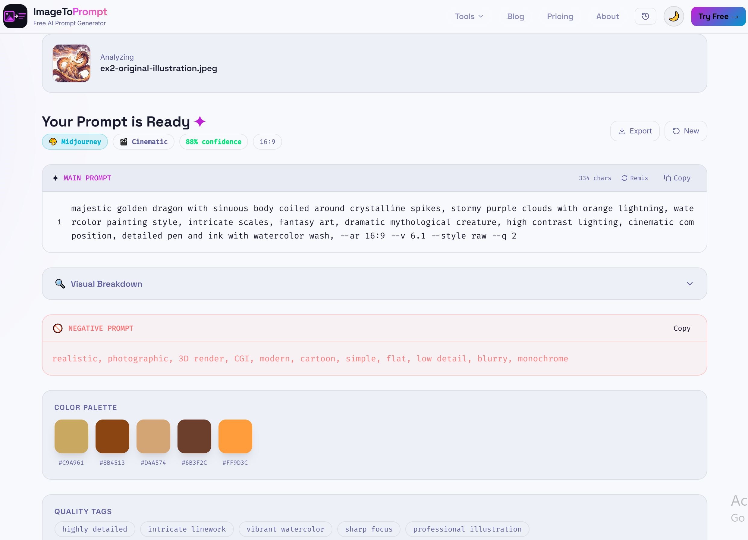Click the 16:9 aspect ratio chip
The width and height of the screenshot is (748, 540).
(267, 142)
